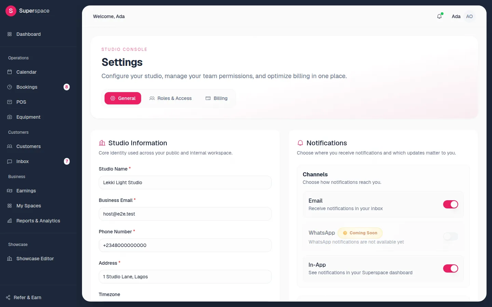This screenshot has width=492, height=307.
Task: Click the Operations sidebar section label
Action: coord(18,58)
